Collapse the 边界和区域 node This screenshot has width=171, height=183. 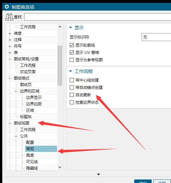pyautogui.click(x=16, y=91)
